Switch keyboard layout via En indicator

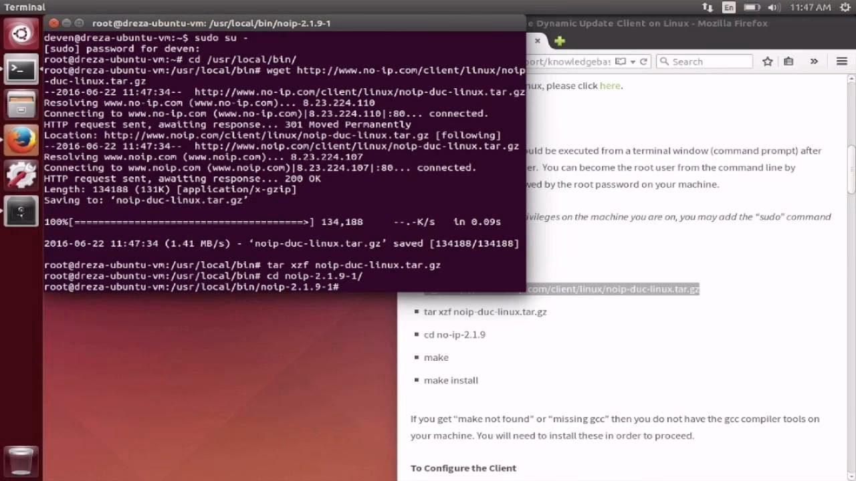pos(729,8)
